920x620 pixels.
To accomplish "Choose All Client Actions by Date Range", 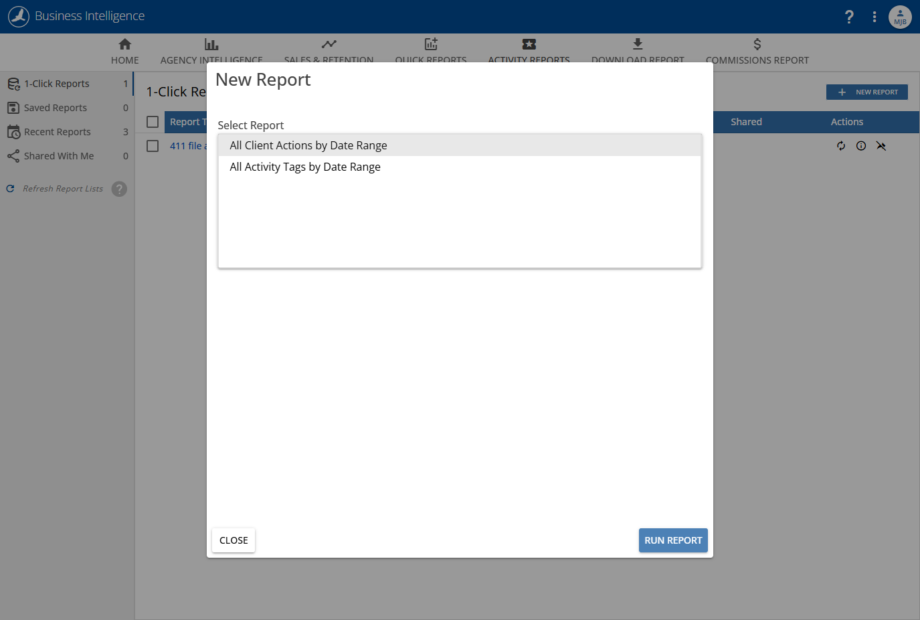I will click(460, 145).
